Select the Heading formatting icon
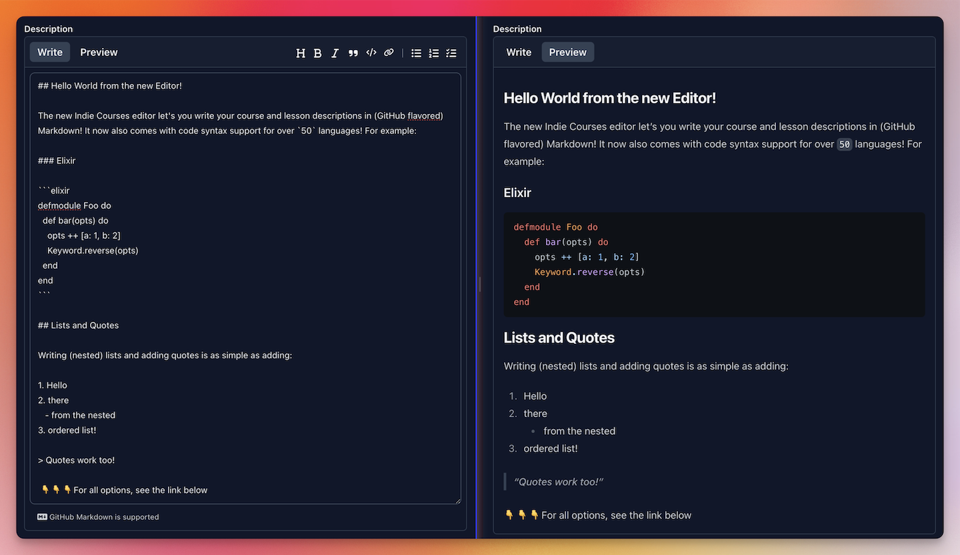Viewport: 960px width, 555px height. tap(300, 53)
